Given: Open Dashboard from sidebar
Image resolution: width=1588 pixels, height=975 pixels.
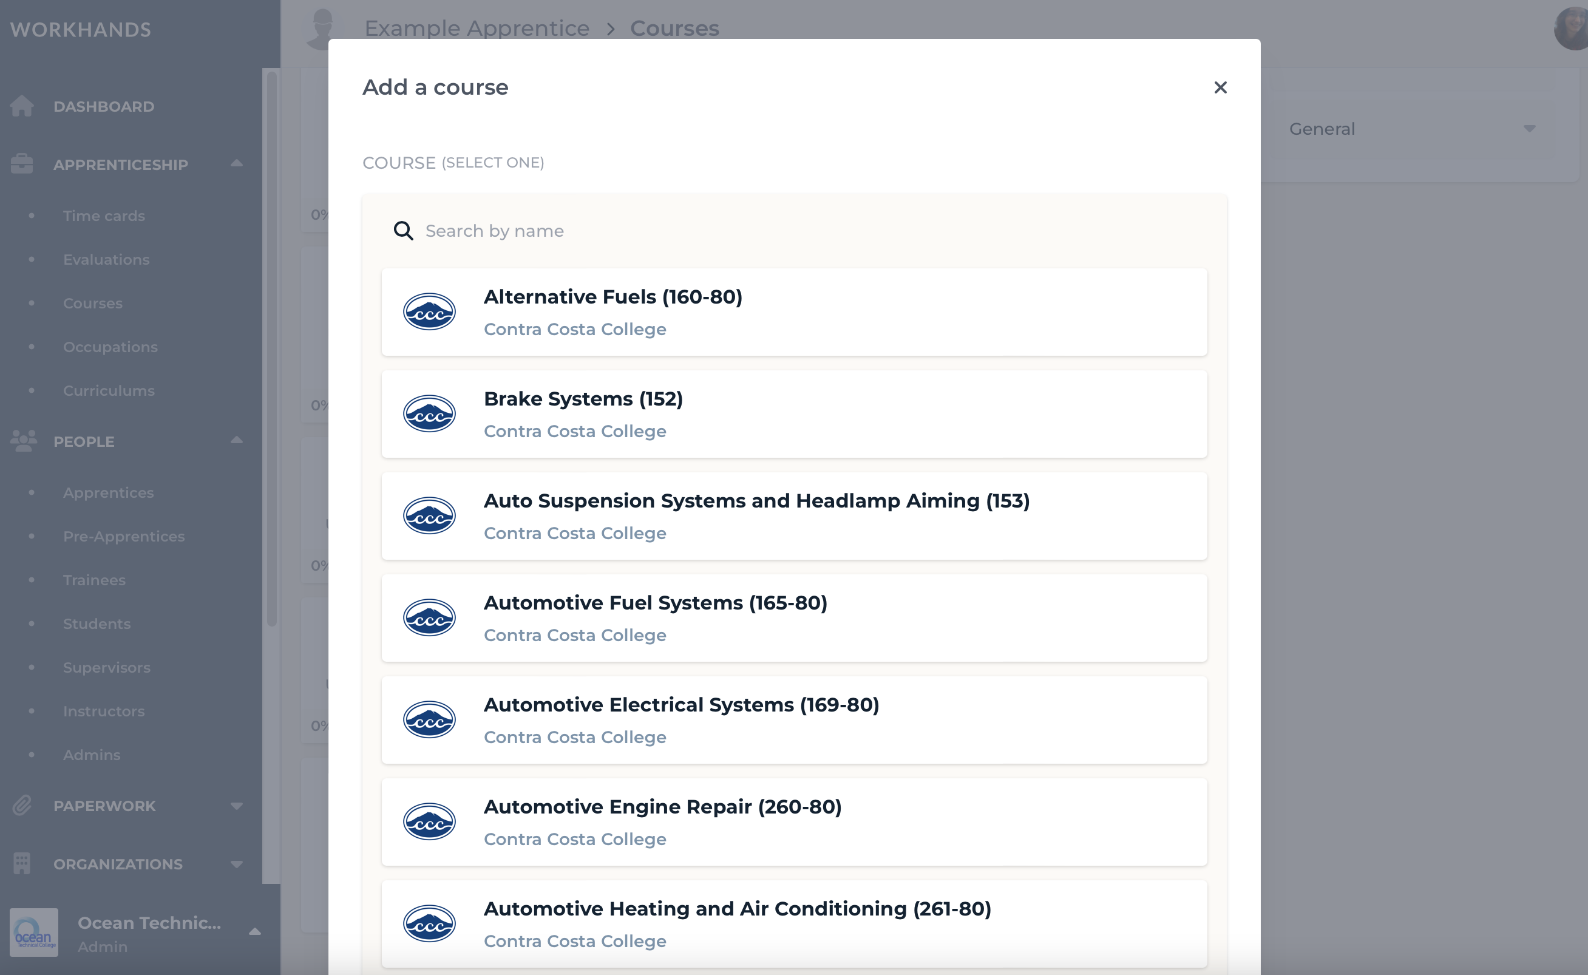Looking at the screenshot, I should pyautogui.click(x=104, y=106).
